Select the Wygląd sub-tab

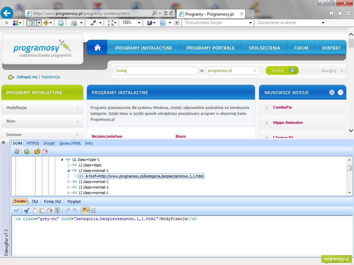pos(74,201)
